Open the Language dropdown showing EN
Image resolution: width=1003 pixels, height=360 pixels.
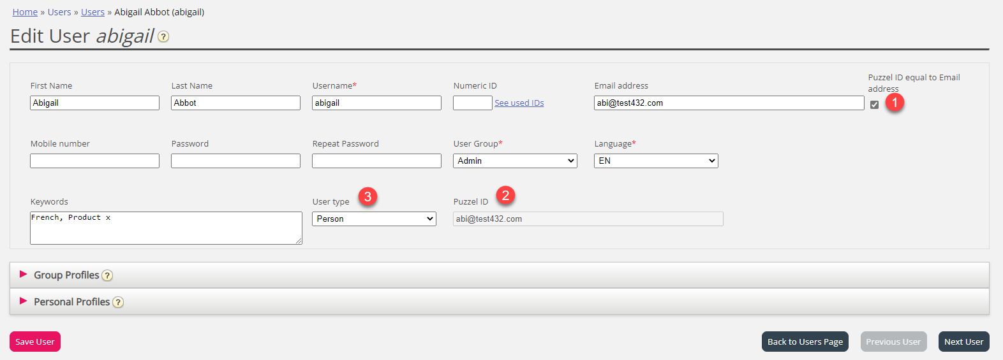click(656, 161)
